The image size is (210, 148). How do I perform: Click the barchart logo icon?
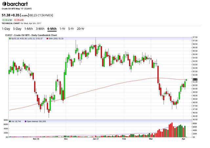[x=4, y=5]
